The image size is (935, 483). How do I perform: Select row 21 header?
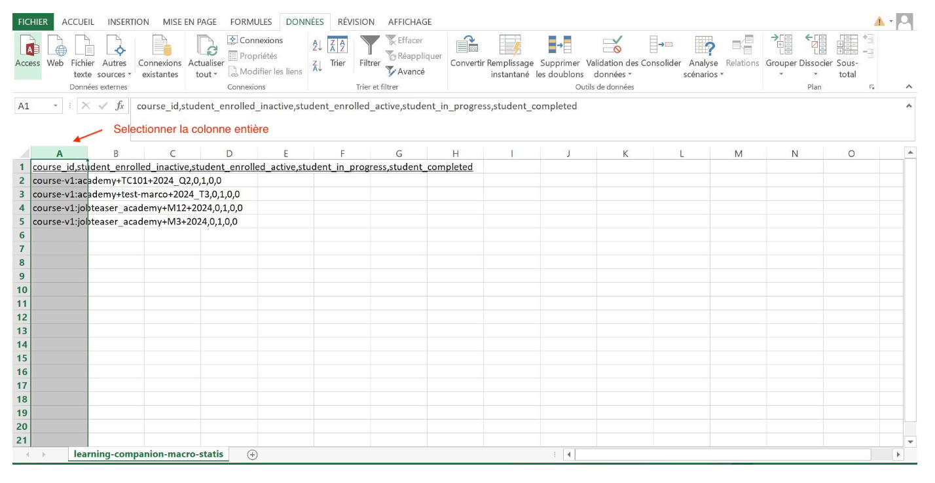pos(22,440)
